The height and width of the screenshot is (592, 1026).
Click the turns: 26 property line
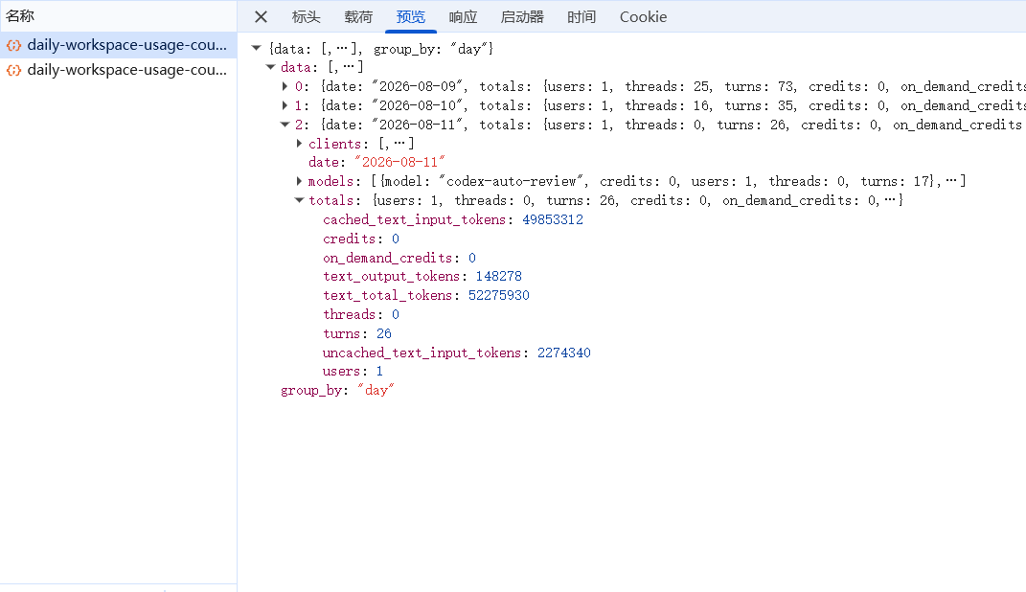pos(357,333)
